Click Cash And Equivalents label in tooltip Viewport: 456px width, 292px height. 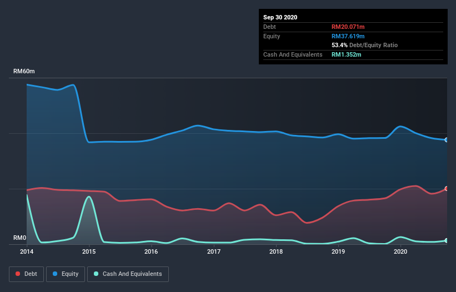[x=293, y=54]
